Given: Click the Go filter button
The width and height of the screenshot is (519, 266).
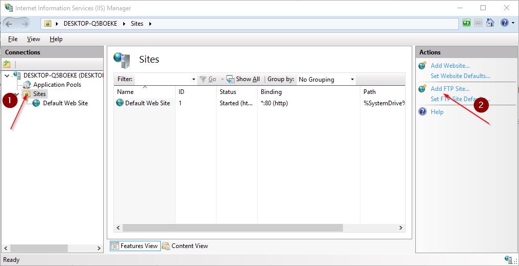Looking at the screenshot, I should (207, 79).
